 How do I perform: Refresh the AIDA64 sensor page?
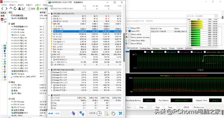pos(15,9)
